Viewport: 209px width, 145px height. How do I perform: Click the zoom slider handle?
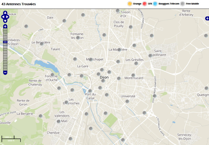coord(5,42)
